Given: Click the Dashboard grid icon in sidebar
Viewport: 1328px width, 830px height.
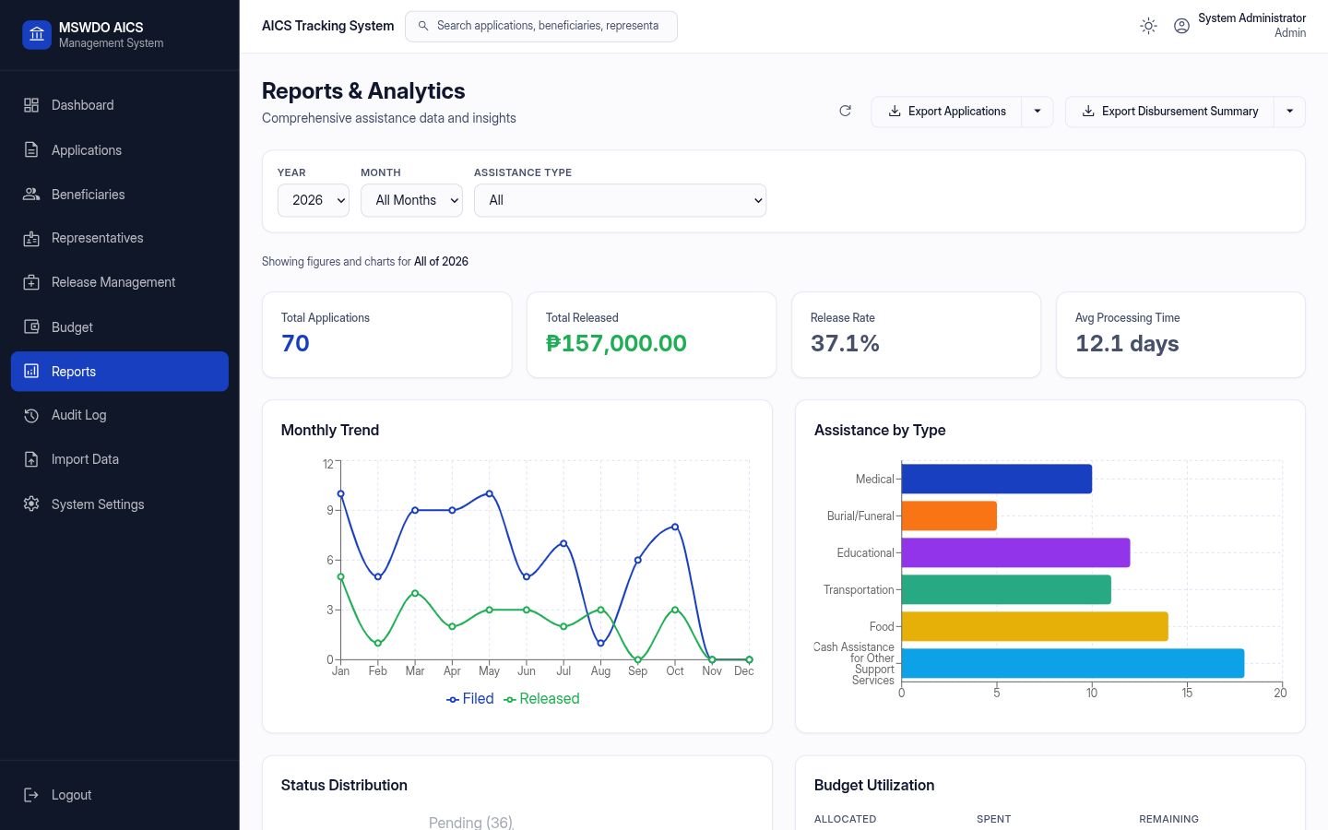Looking at the screenshot, I should click(31, 105).
